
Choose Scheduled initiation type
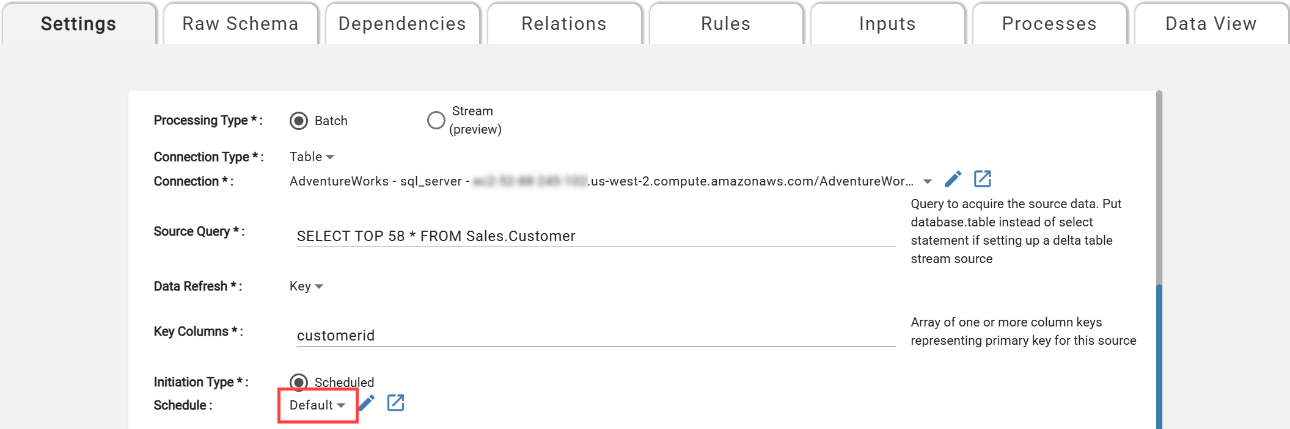point(299,383)
